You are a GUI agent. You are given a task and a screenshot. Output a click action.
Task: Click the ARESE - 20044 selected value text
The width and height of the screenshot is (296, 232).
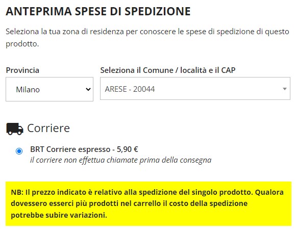(x=130, y=89)
